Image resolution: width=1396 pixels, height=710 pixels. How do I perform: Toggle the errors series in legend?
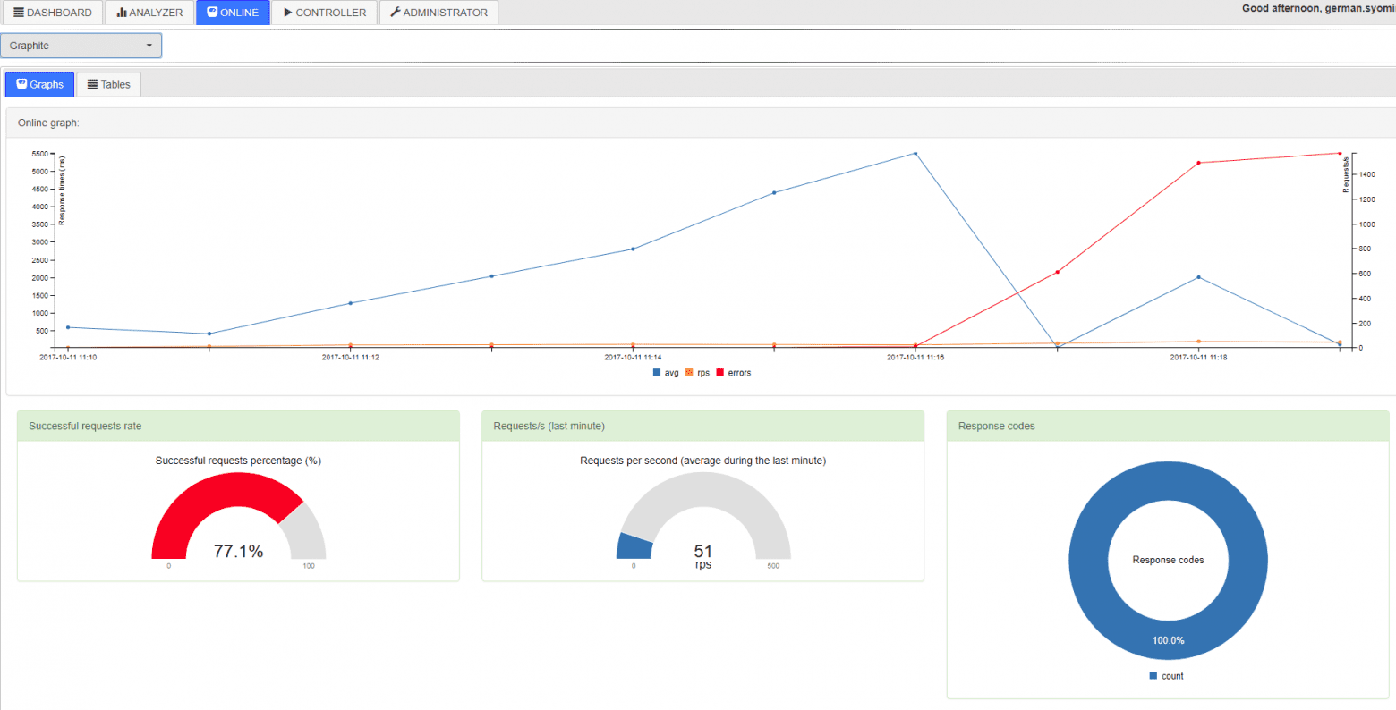tap(733, 373)
